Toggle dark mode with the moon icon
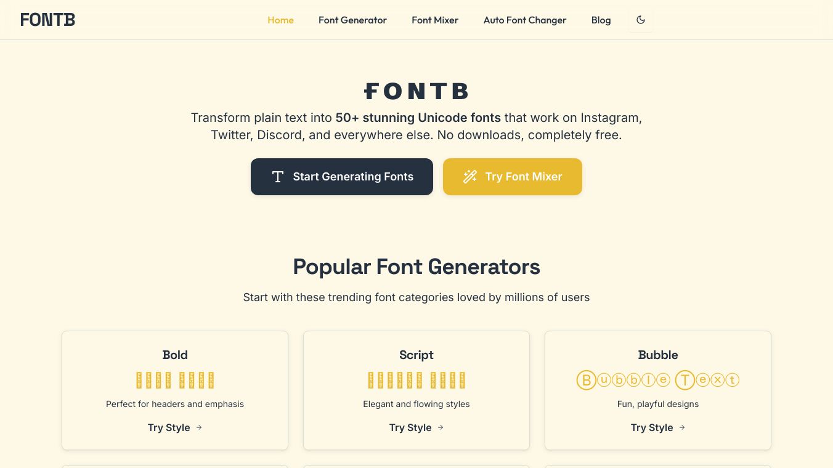This screenshot has height=468, width=833. coord(641,20)
